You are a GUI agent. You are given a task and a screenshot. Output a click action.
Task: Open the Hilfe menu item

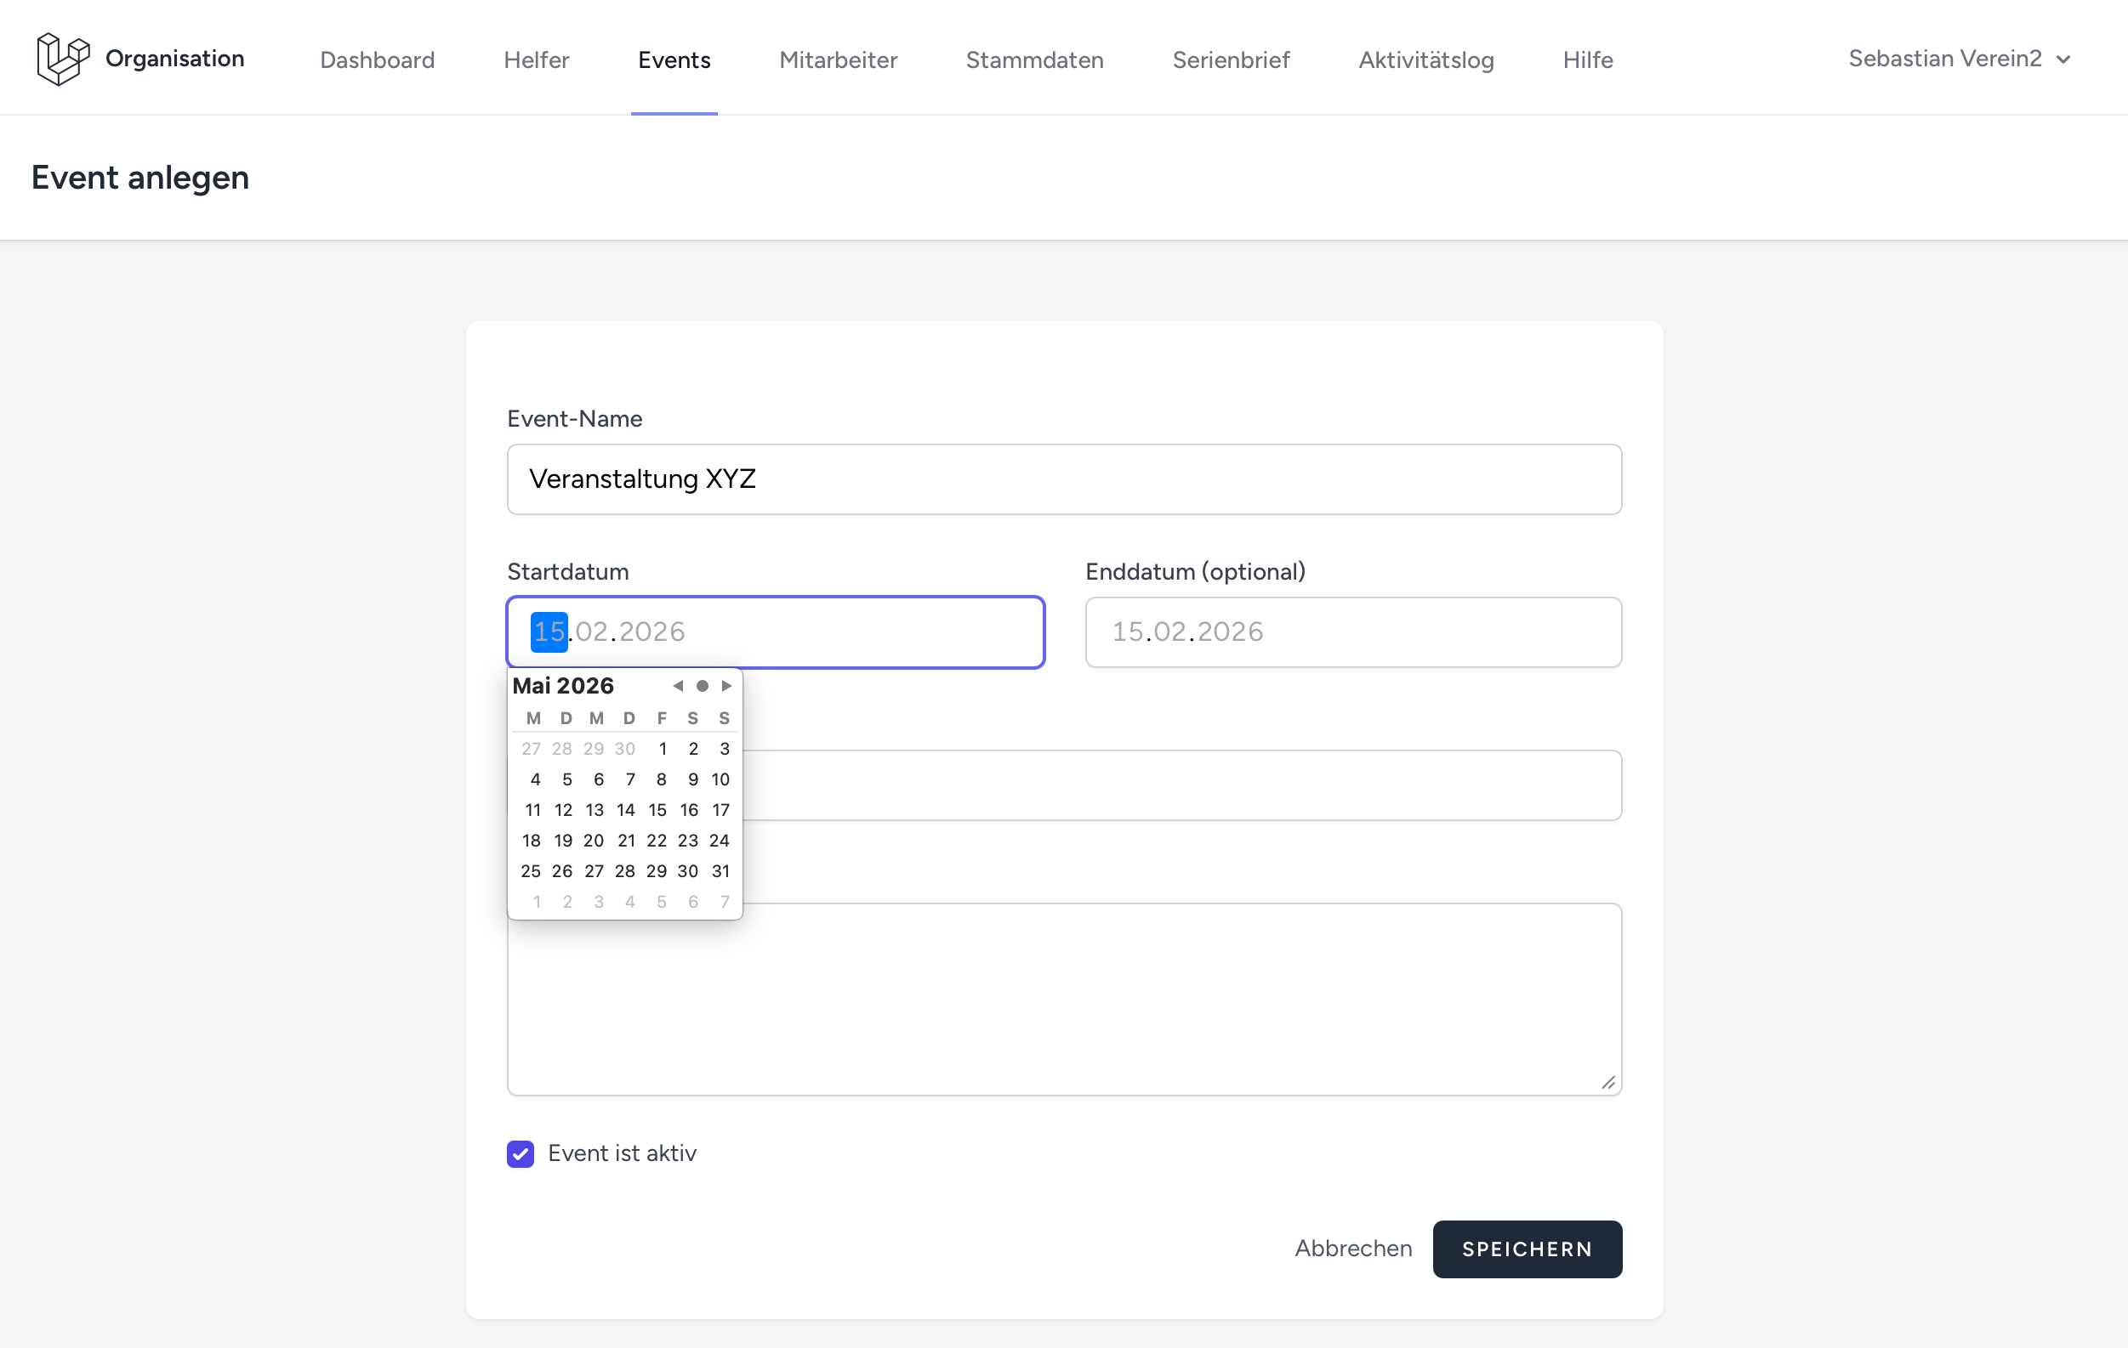(x=1587, y=60)
